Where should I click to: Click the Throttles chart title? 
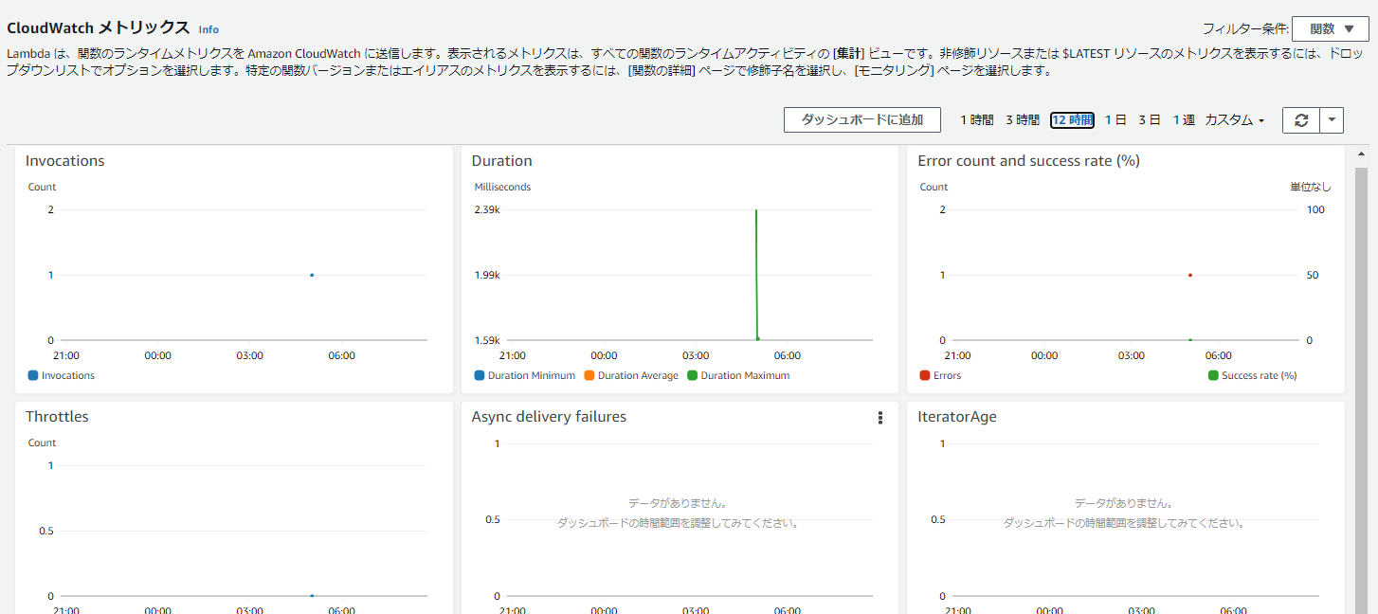pos(57,417)
